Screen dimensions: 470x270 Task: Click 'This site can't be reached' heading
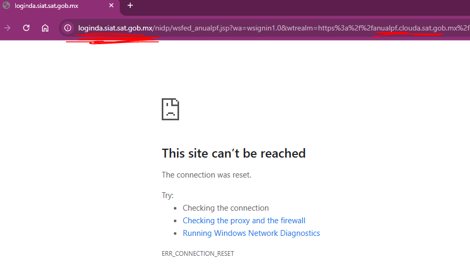(x=234, y=153)
